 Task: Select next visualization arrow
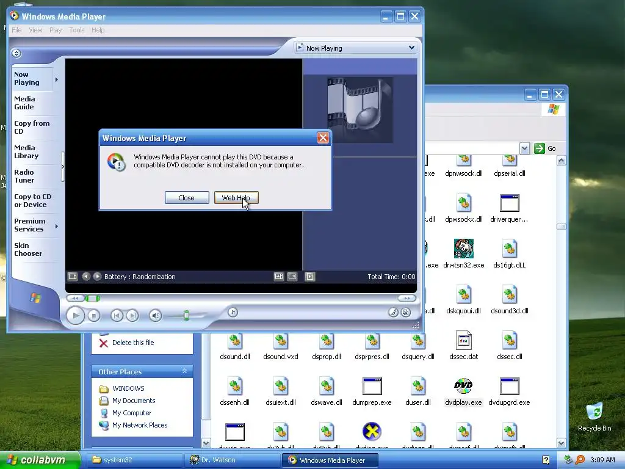coord(97,277)
